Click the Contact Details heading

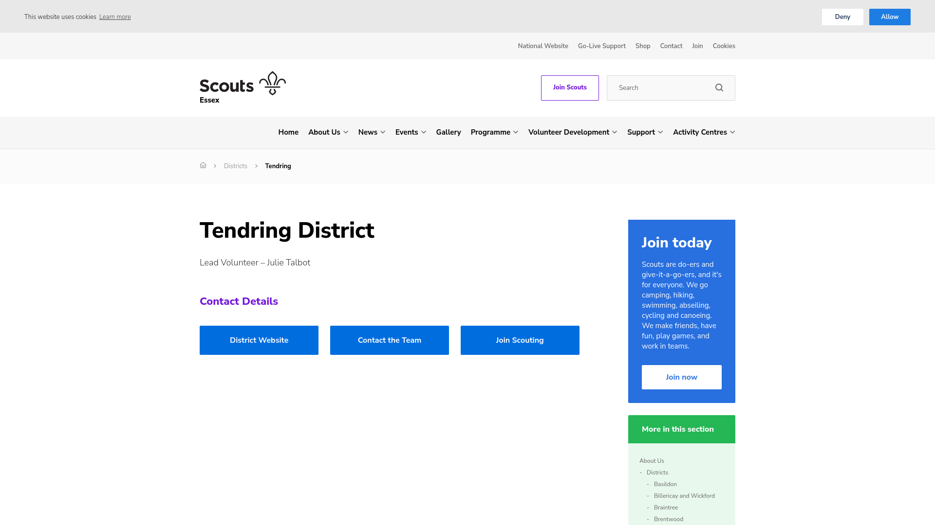pyautogui.click(x=239, y=301)
